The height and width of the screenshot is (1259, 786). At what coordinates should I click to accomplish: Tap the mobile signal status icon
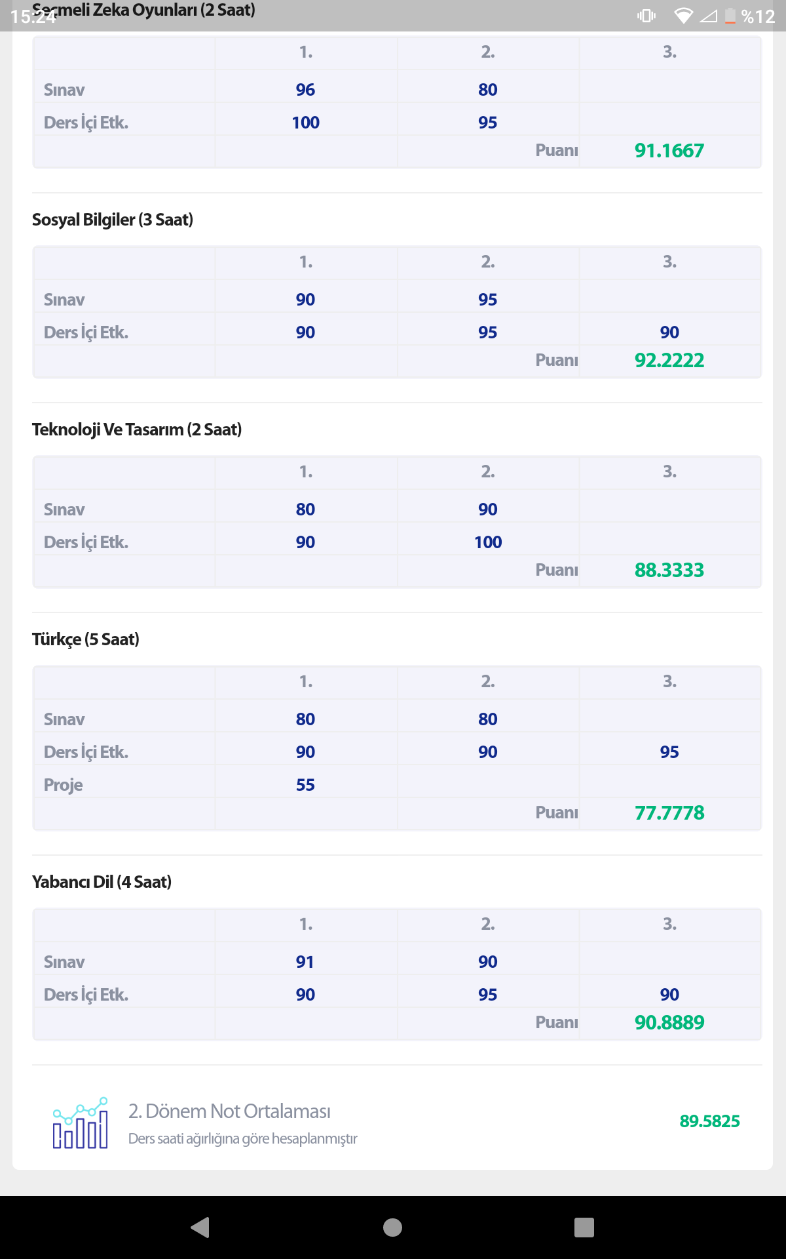point(708,16)
